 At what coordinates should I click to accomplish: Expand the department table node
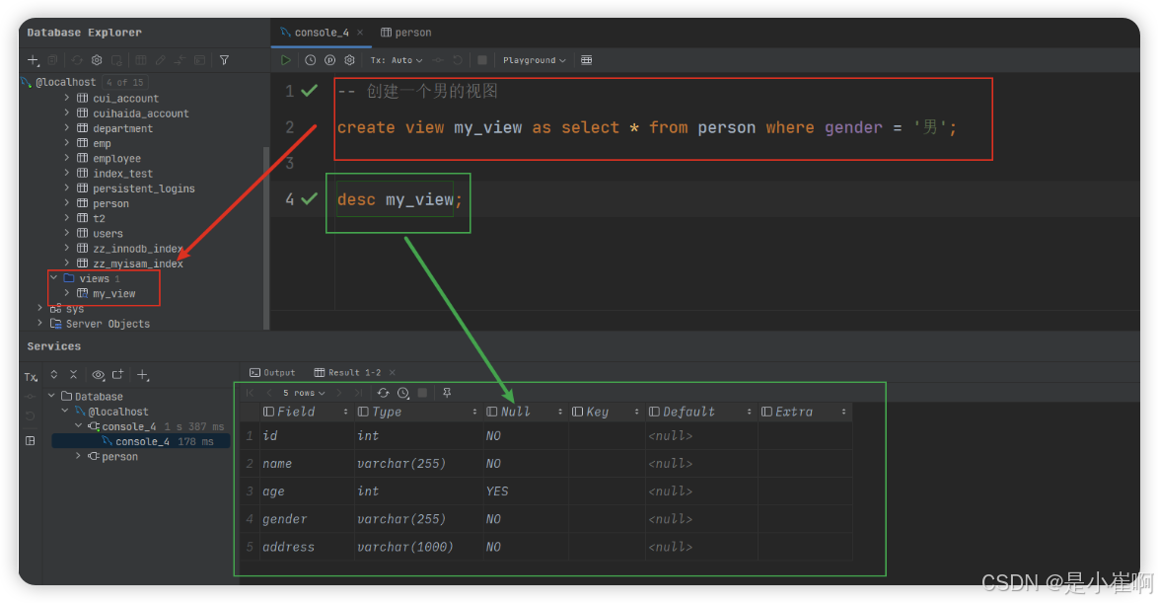tap(66, 128)
